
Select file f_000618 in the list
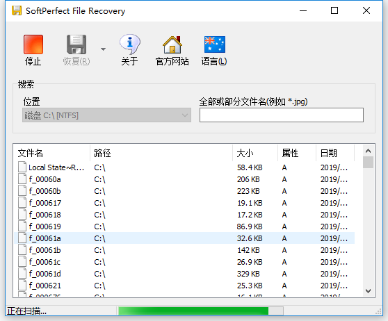click(x=184, y=215)
